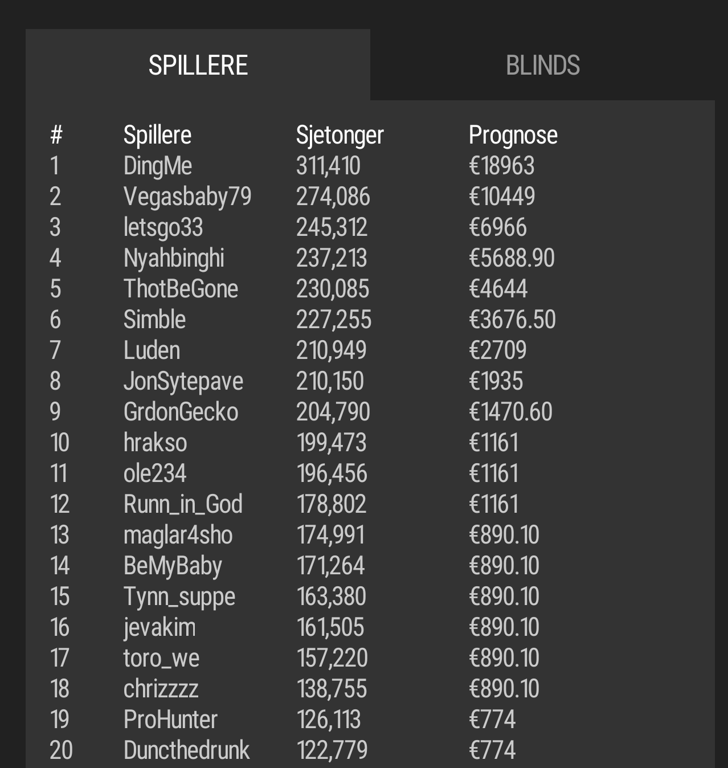
Task: Select player Simble
Action: coord(154,320)
